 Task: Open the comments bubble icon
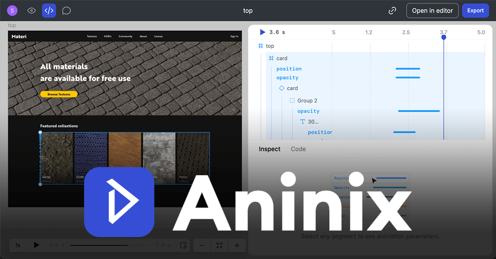click(66, 10)
